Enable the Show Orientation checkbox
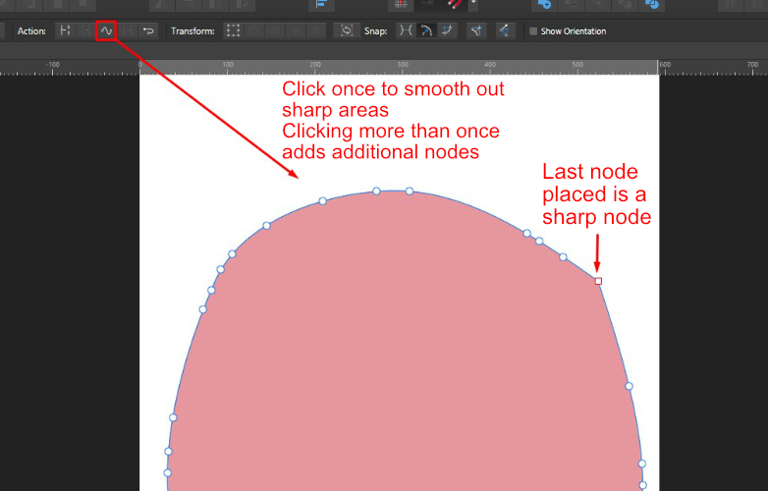The width and height of the screenshot is (768, 491). (x=533, y=31)
